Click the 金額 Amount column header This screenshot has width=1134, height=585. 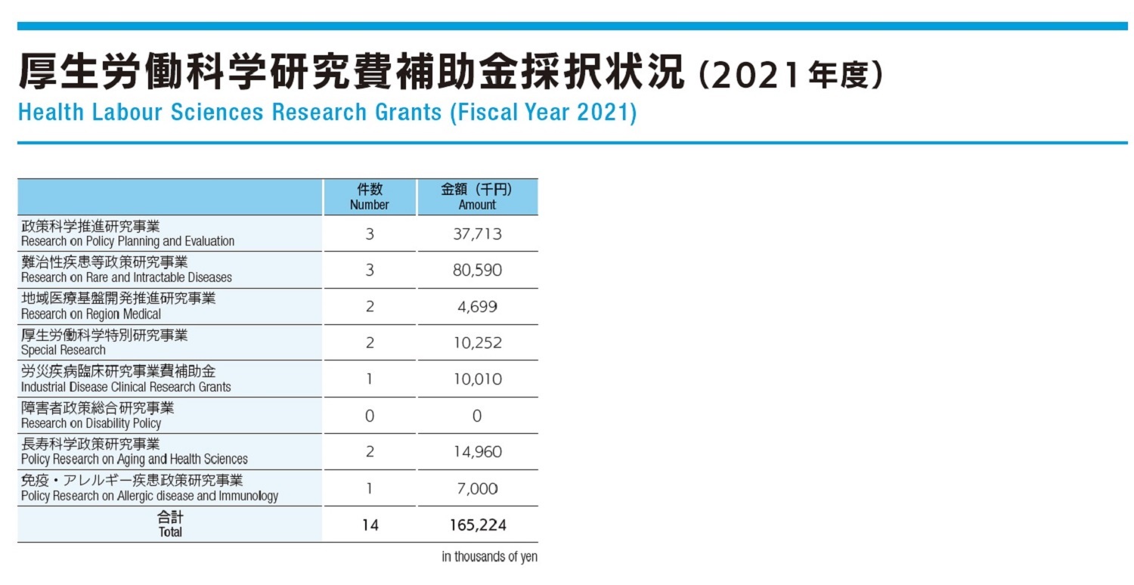(477, 197)
